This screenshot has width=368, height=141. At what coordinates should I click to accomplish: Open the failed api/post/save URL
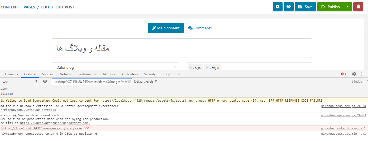[42, 128]
